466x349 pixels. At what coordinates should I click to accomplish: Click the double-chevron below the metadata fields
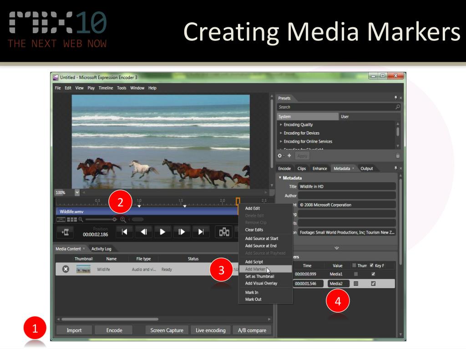337,248
